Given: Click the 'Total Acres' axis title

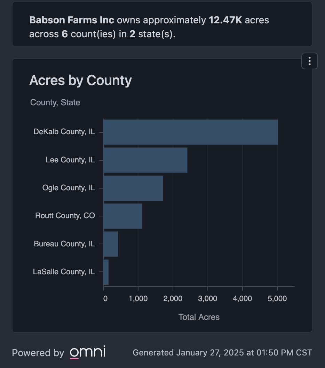Looking at the screenshot, I should [199, 317].
